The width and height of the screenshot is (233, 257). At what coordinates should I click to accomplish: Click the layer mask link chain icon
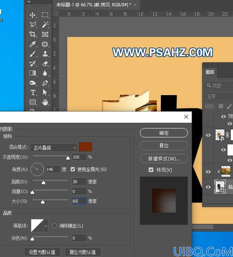pyautogui.click(x=227, y=135)
